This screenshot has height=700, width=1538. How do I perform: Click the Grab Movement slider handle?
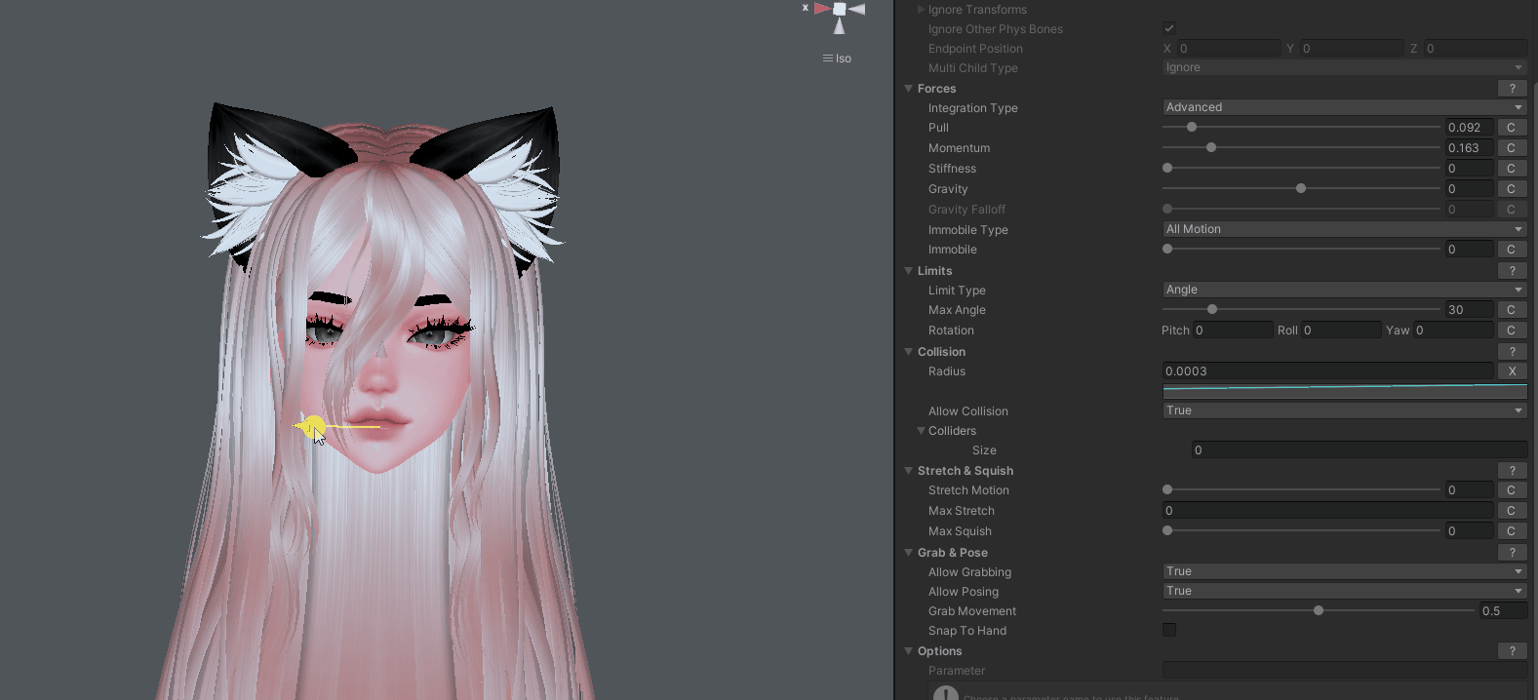point(1319,611)
